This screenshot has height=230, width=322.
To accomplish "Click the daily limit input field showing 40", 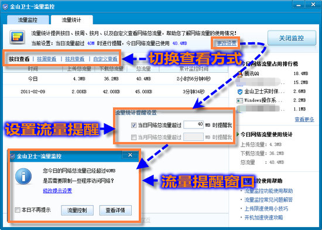I will [x=193, y=124].
